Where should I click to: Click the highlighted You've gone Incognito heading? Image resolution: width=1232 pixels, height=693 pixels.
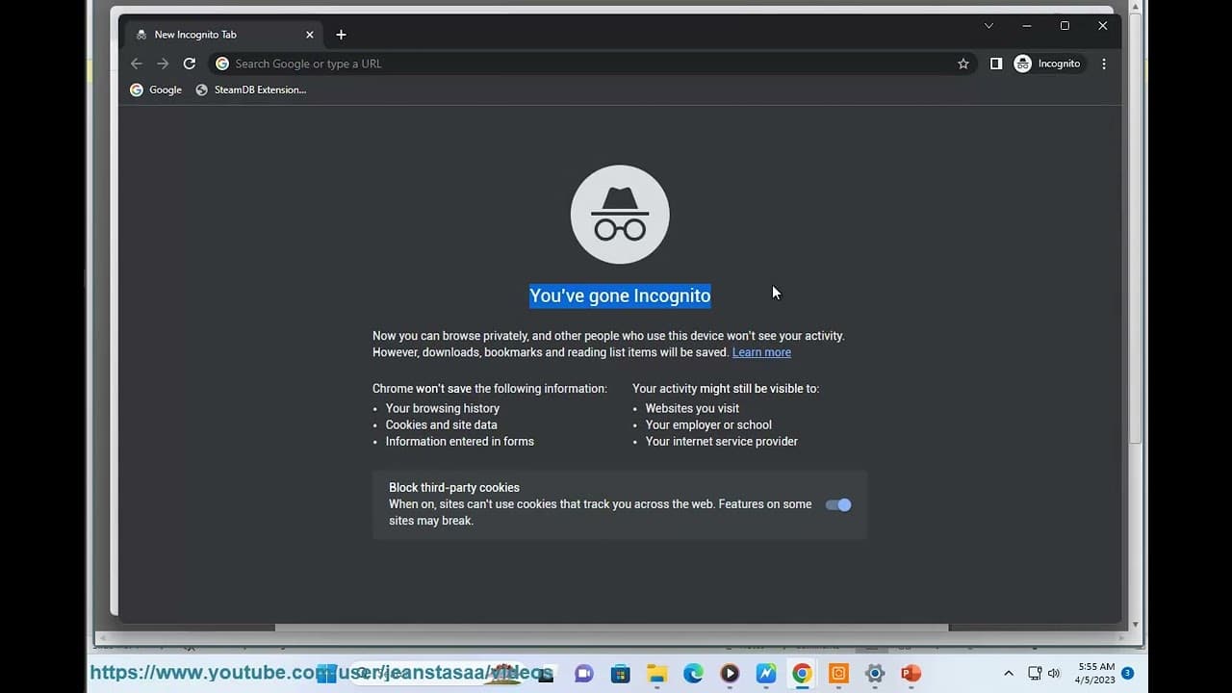[x=620, y=295]
